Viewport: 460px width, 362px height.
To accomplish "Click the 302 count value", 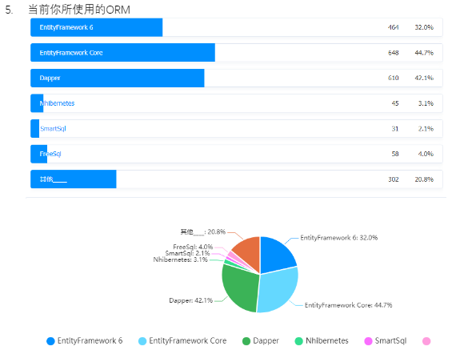I will [x=393, y=179].
